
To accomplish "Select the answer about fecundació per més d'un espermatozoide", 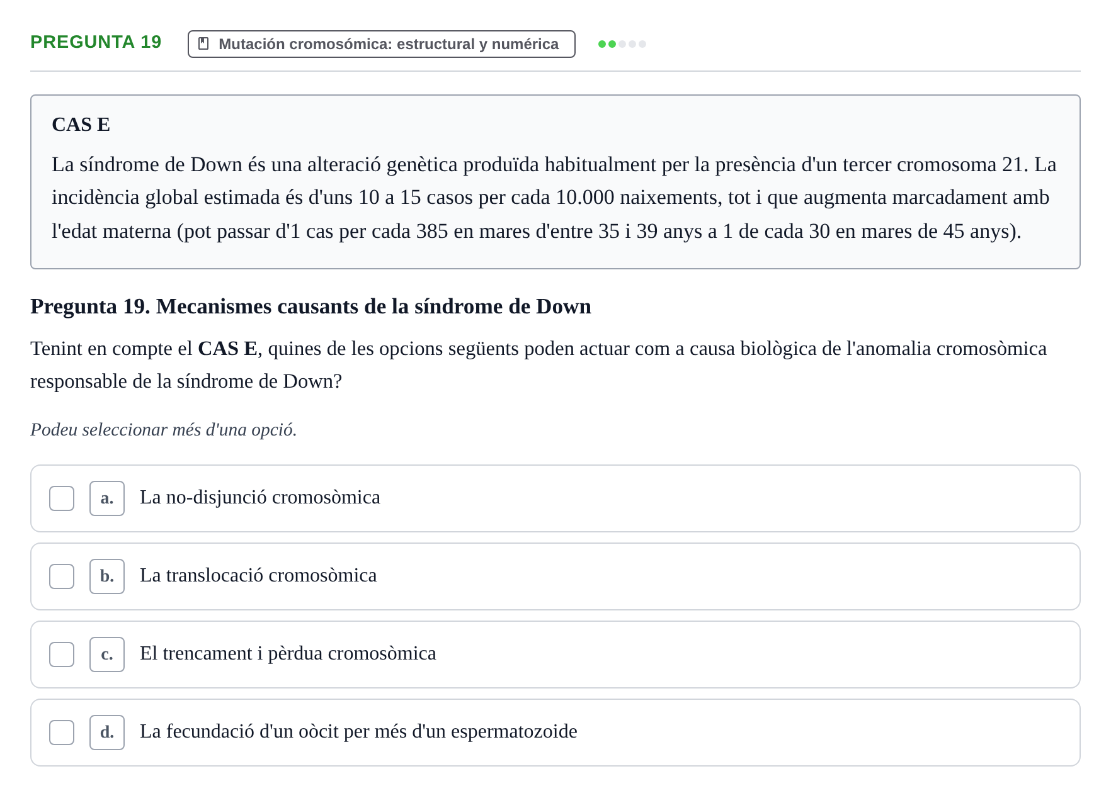I will pyautogui.click(x=358, y=731).
